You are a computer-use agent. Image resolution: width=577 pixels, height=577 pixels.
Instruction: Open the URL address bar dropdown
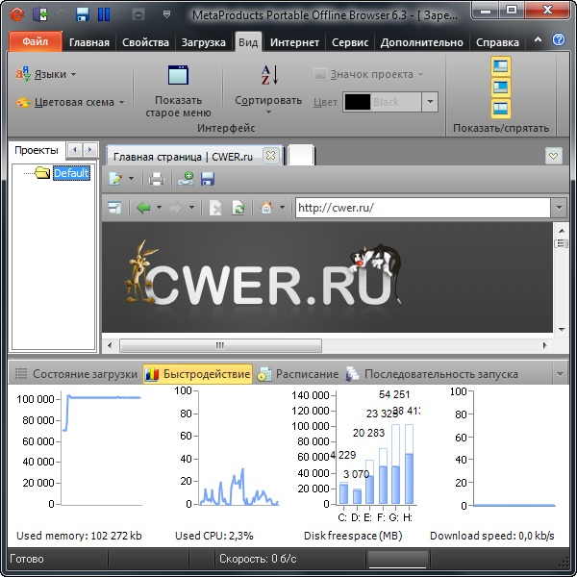click(559, 208)
